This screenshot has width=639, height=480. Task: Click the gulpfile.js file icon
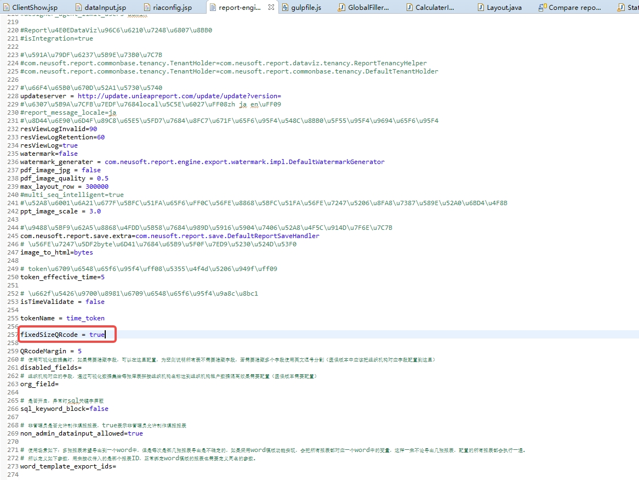[286, 7]
